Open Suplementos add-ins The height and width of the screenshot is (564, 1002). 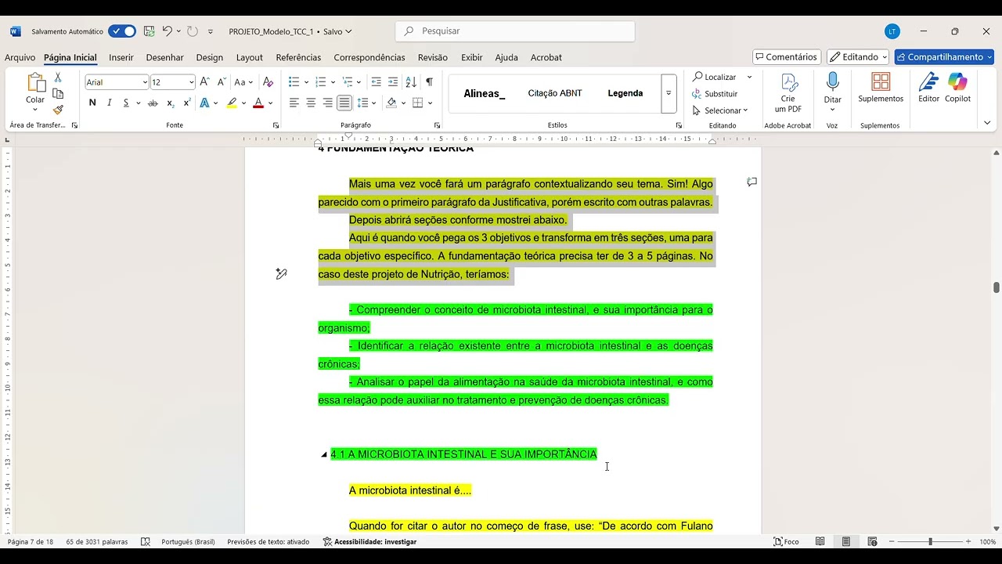(881, 88)
